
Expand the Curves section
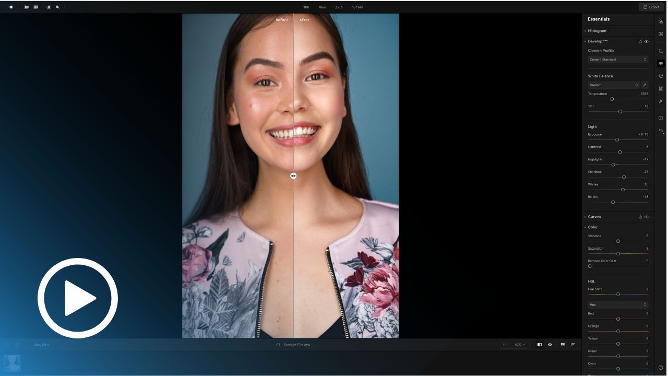point(585,217)
